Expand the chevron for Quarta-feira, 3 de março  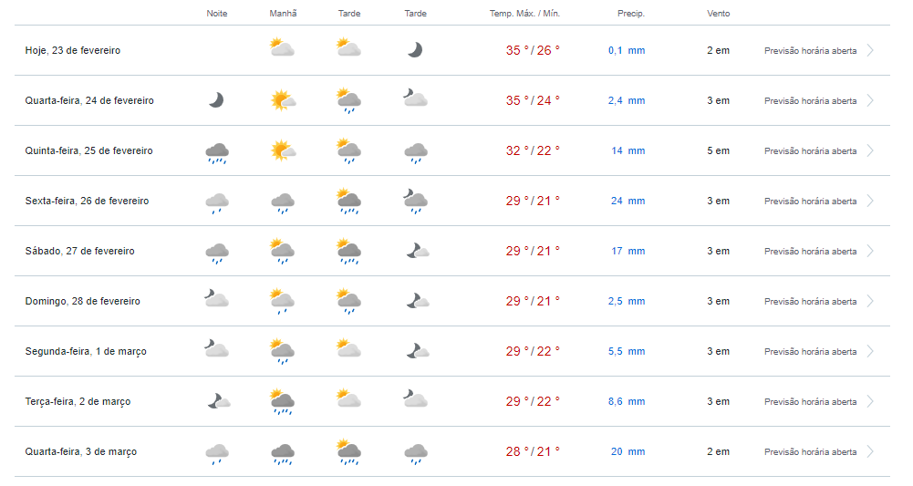[x=870, y=451]
